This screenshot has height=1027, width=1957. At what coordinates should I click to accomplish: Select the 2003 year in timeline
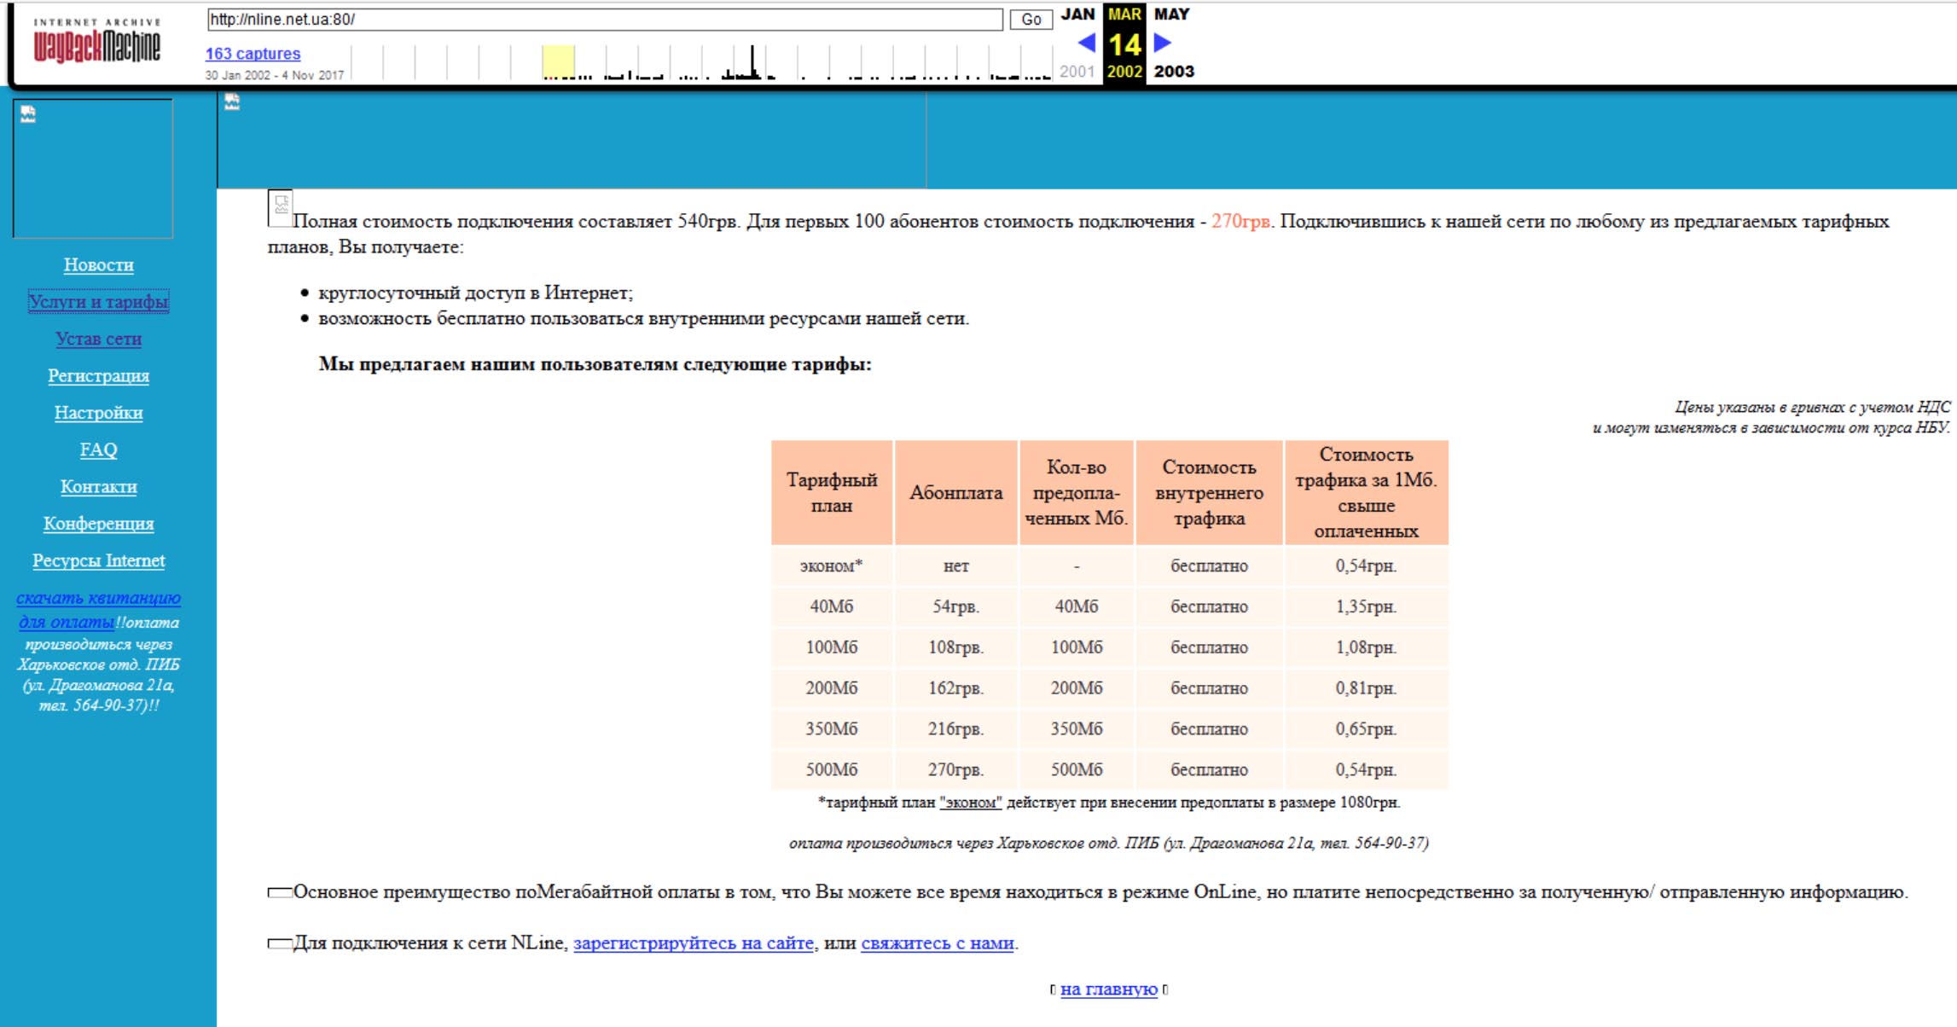tap(1174, 72)
